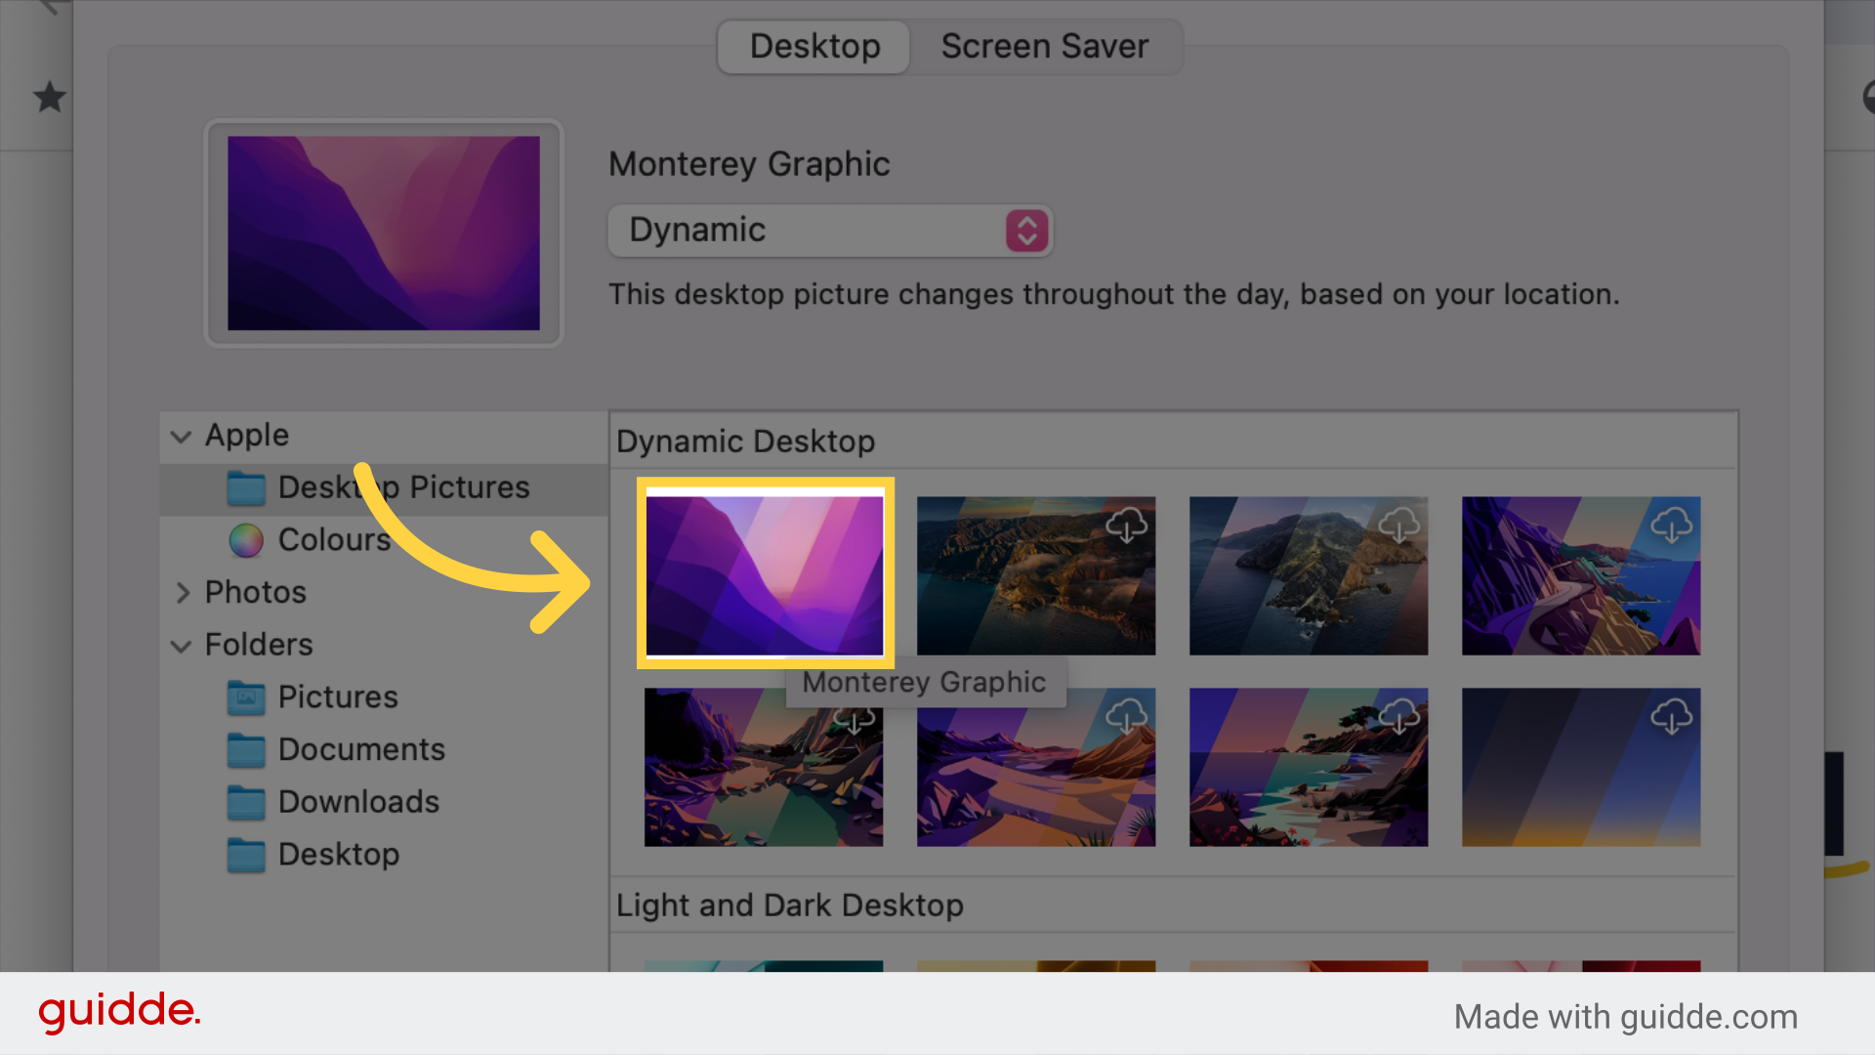This screenshot has width=1875, height=1055.
Task: Collapse the Apple section
Action: point(182,437)
